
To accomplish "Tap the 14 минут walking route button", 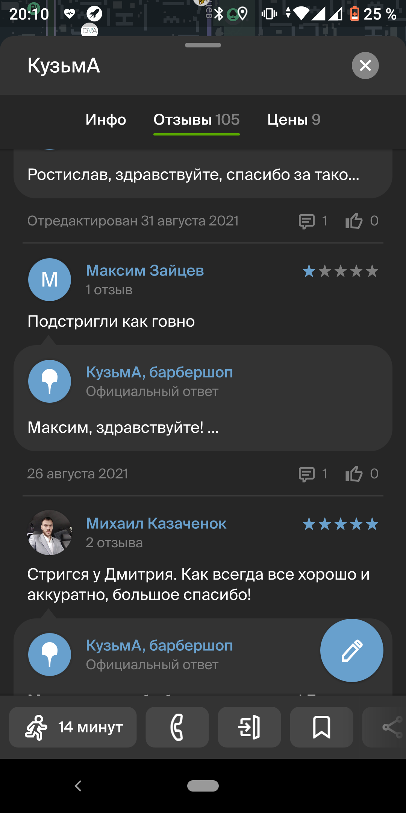I will (x=73, y=727).
